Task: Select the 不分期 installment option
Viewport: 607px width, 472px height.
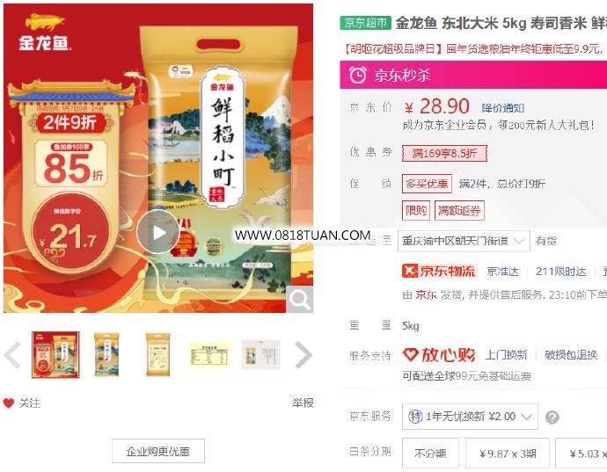Action: coord(430,453)
